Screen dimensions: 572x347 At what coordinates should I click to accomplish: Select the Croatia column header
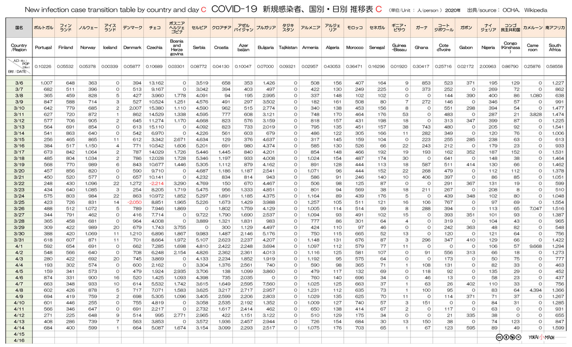pyautogui.click(x=221, y=48)
